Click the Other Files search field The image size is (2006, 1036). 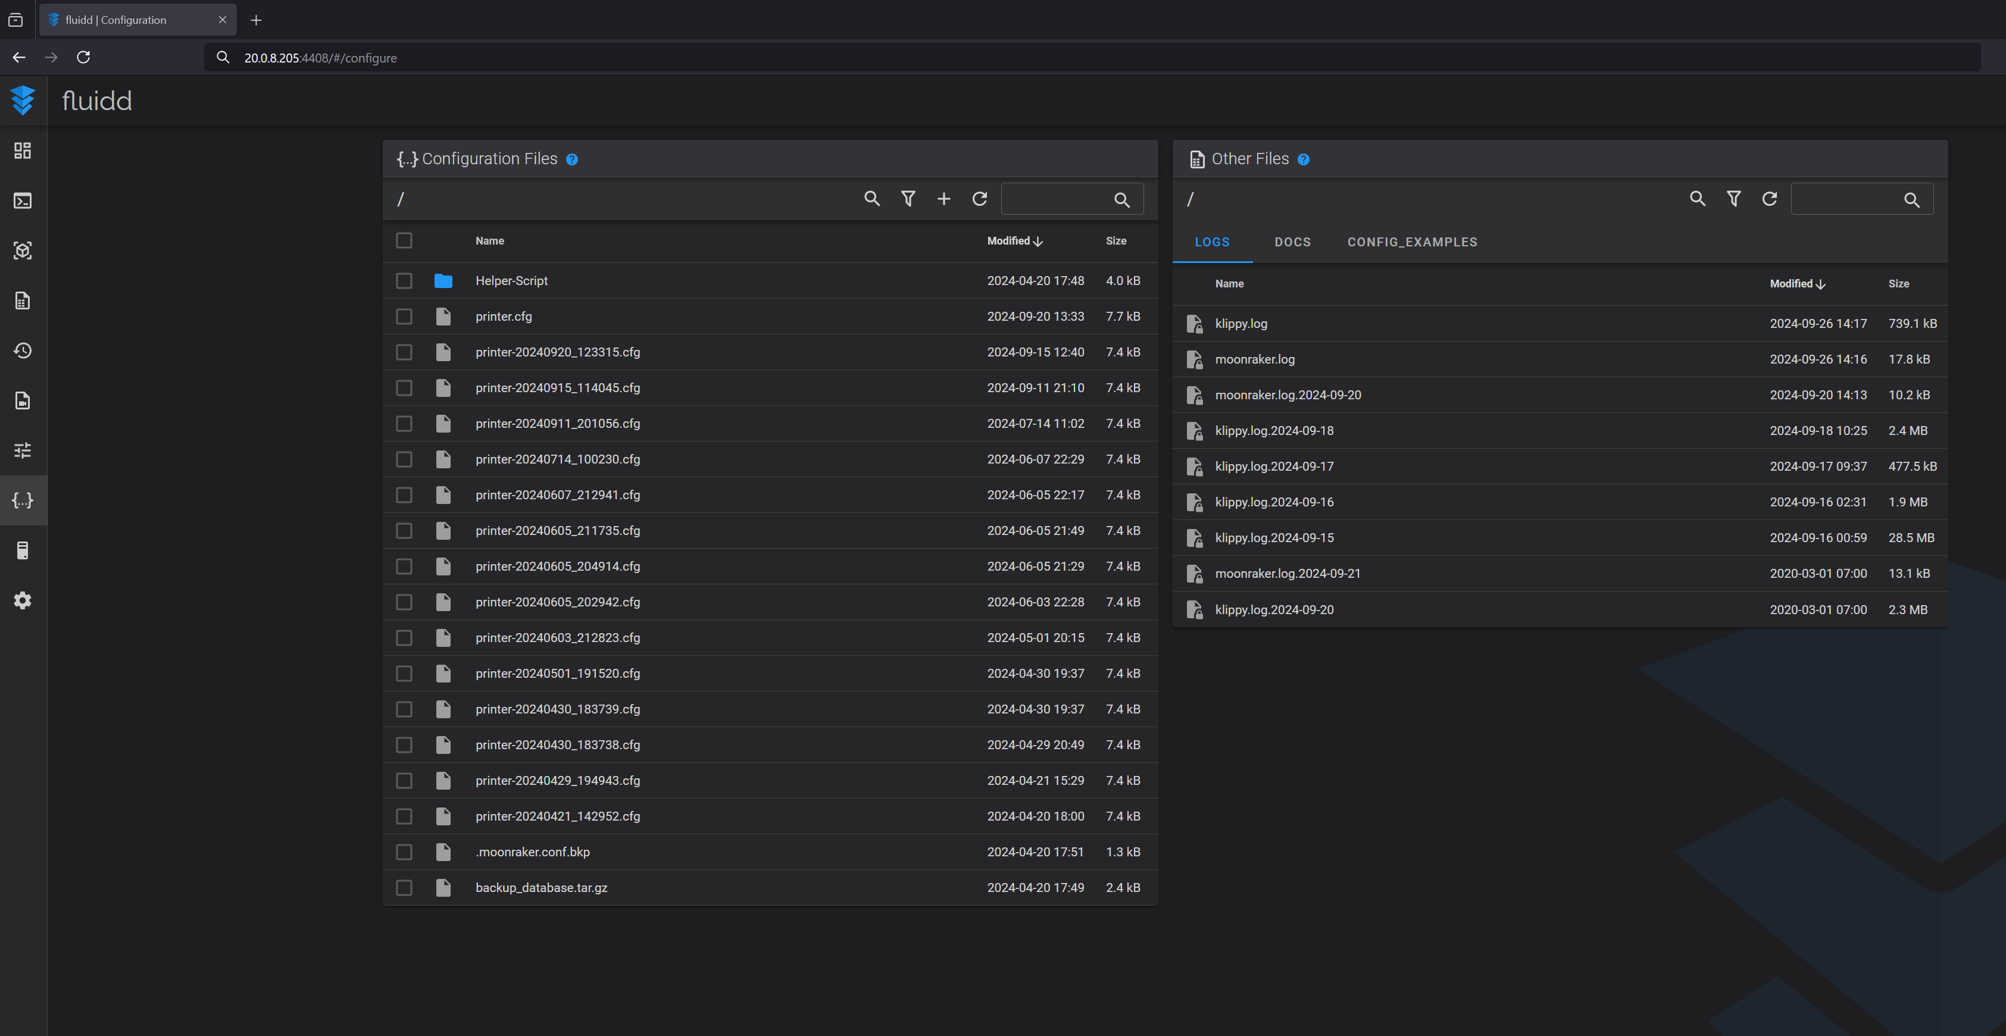(x=1862, y=199)
